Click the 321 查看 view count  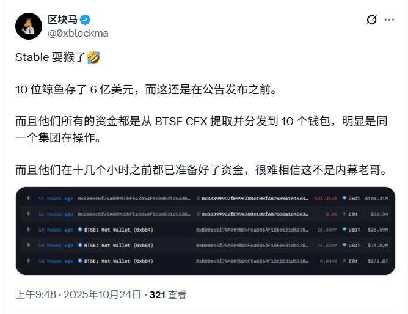click(x=168, y=294)
